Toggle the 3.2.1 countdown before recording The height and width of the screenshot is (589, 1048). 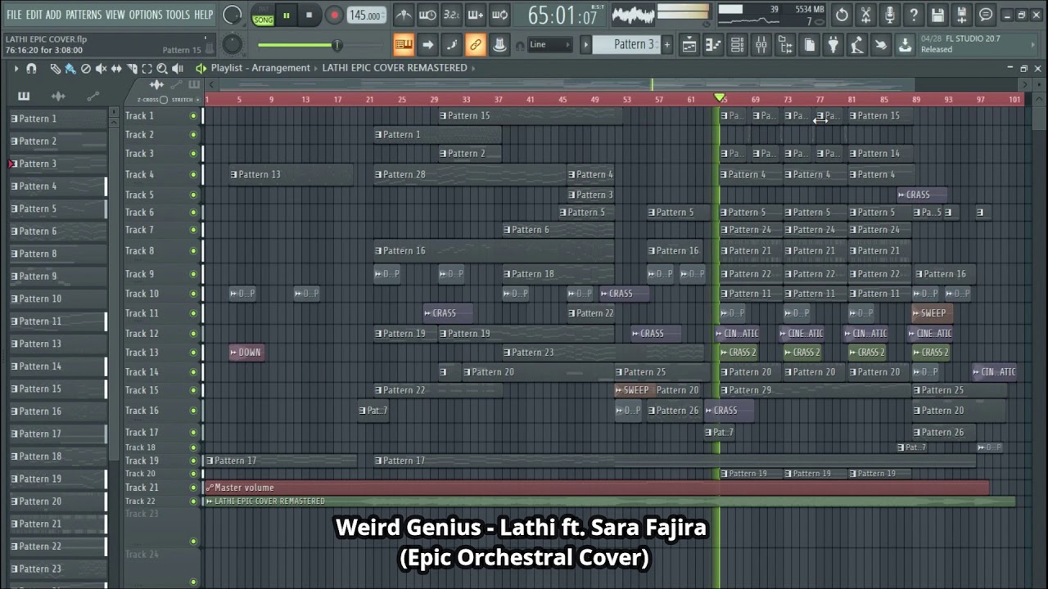[x=451, y=15]
